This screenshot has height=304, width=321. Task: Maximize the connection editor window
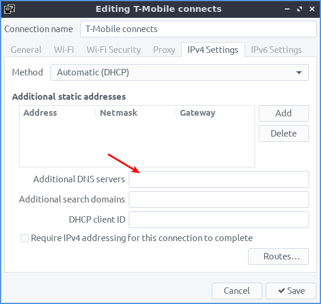click(x=300, y=9)
